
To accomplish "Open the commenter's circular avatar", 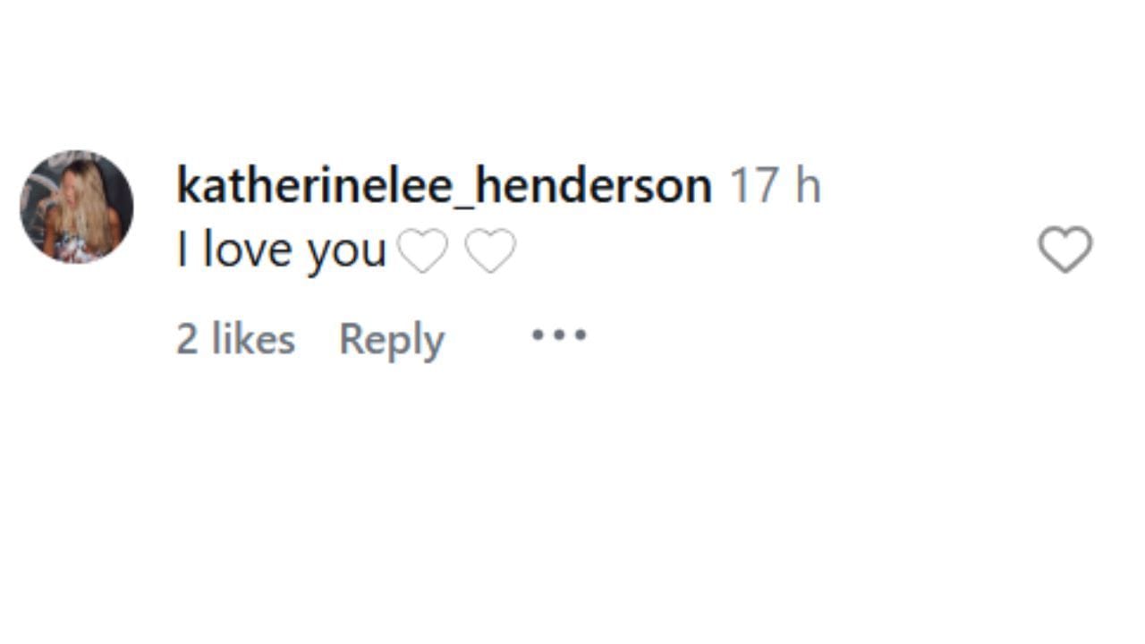I will click(x=77, y=207).
